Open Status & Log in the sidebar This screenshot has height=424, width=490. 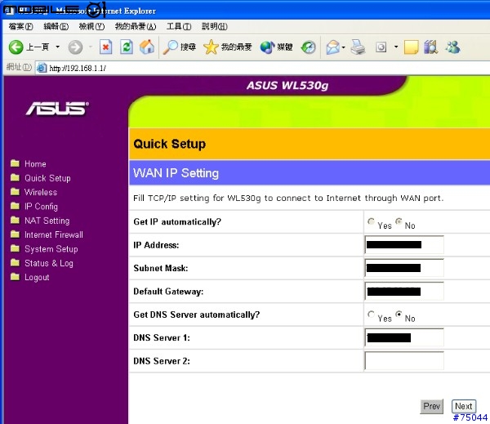point(49,263)
